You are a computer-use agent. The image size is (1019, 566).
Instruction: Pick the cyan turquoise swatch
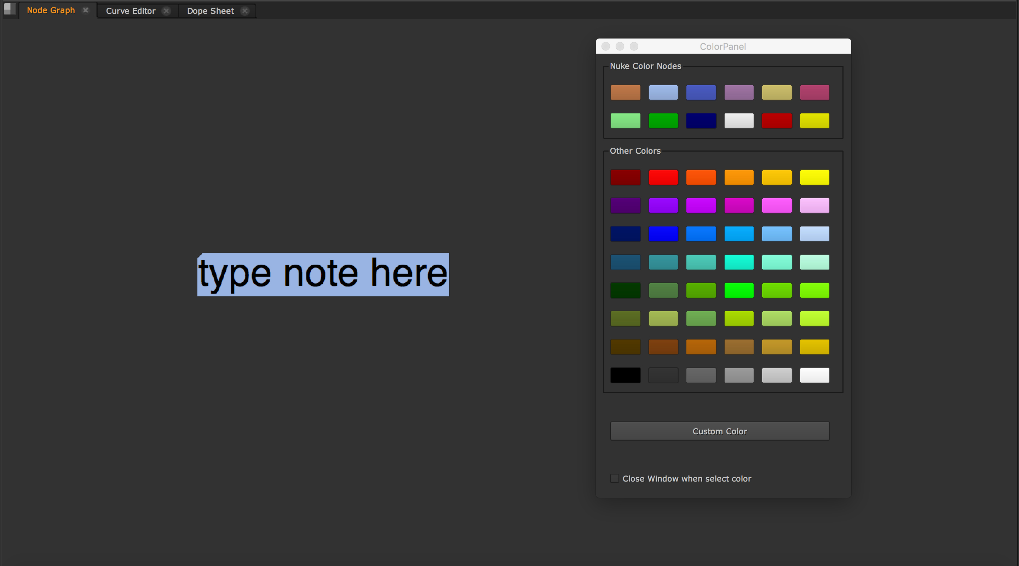[738, 262]
